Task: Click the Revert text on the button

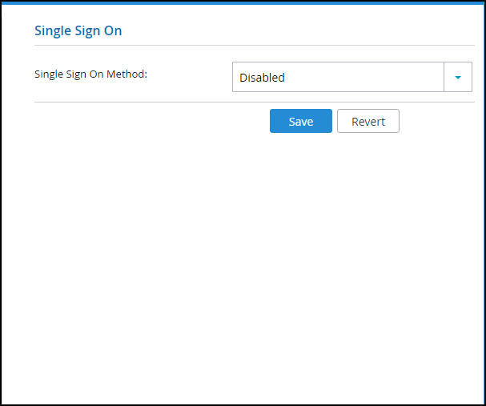Action: 368,122
